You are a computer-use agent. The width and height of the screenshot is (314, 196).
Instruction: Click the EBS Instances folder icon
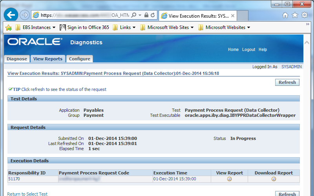pos(18,27)
